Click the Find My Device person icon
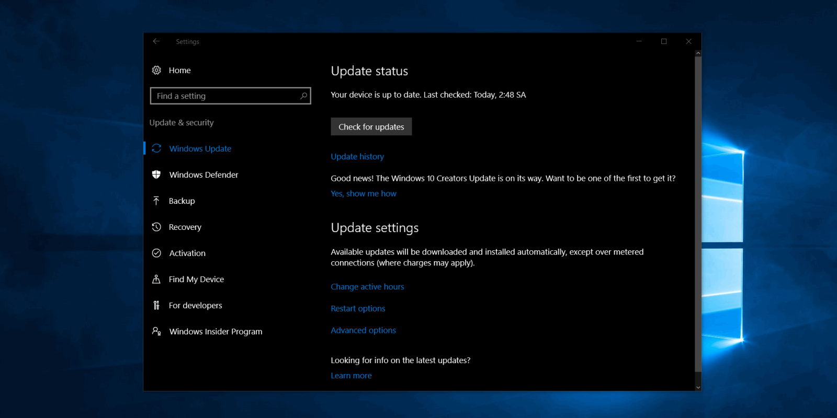837x418 pixels. coord(156,279)
